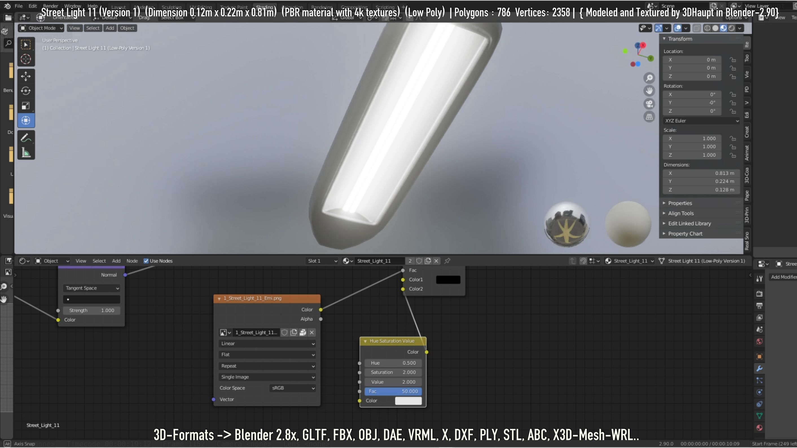This screenshot has width=797, height=448.
Task: Toggle lock on Scale Z
Action: (733, 155)
